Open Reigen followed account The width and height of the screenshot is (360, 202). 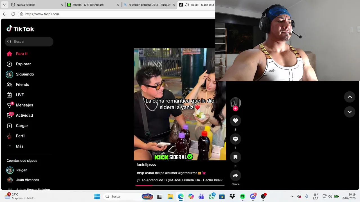tap(17, 170)
